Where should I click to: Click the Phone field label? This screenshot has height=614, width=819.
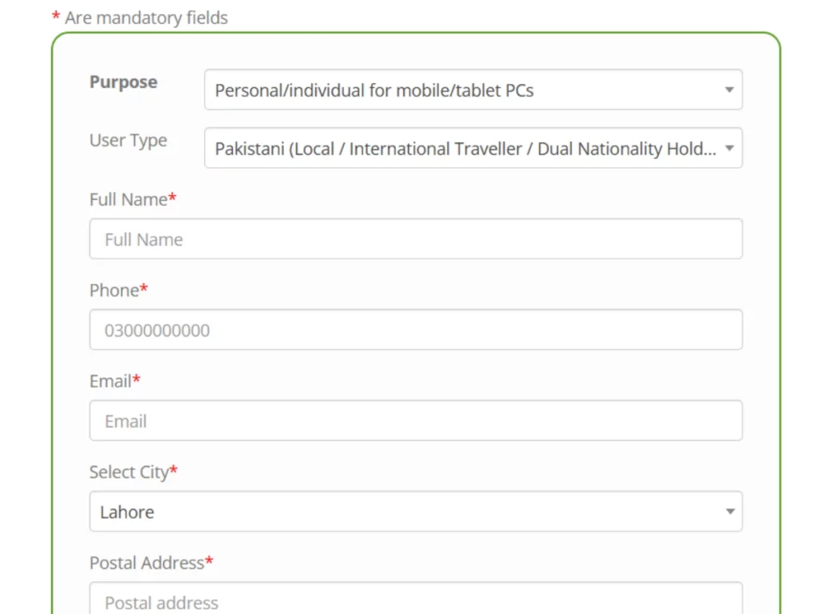pyautogui.click(x=114, y=290)
